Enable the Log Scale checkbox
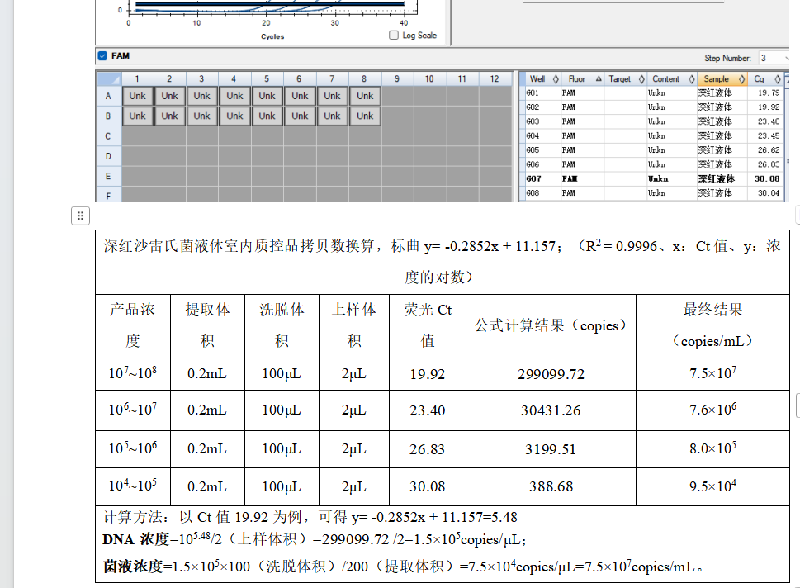 (x=393, y=36)
